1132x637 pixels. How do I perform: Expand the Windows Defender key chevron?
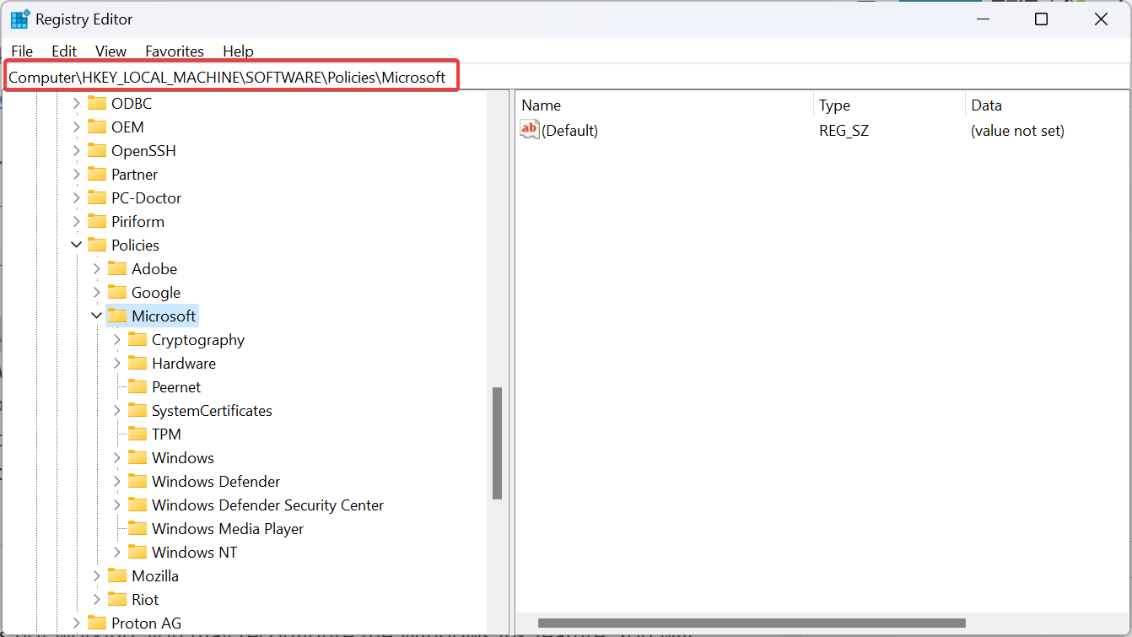(117, 481)
